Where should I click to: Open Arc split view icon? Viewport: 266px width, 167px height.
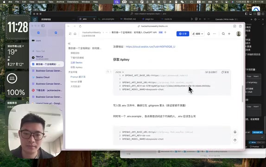pos(241,26)
